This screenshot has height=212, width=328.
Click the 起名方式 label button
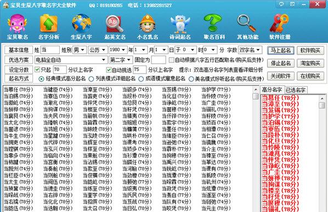click(x=19, y=79)
